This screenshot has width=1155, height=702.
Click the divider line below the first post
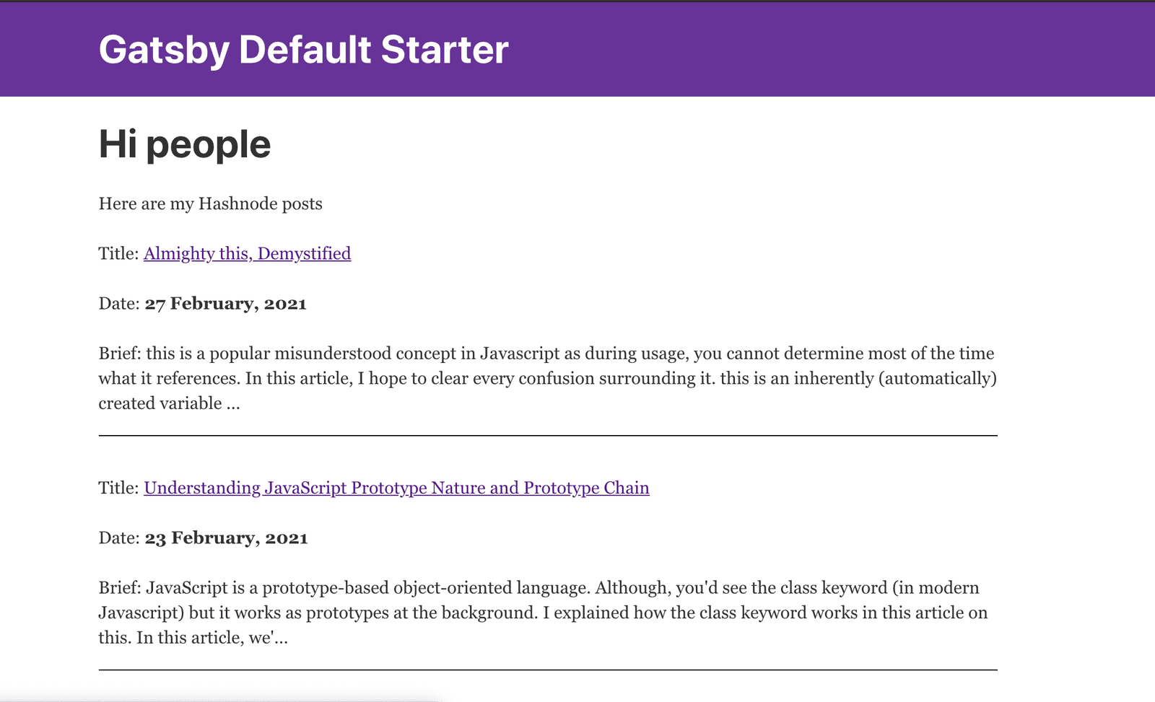[547, 436]
